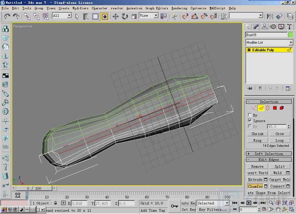This screenshot has width=296, height=214.
Task: Toggle the 3D Snaps magnet icon
Action: click(185, 16)
